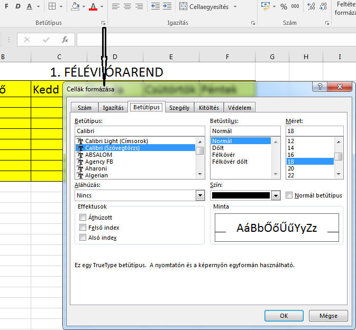Image resolution: width=356 pixels, height=330 pixels.
Task: Expand the Szín color dropdown arrow
Action: pos(275,195)
